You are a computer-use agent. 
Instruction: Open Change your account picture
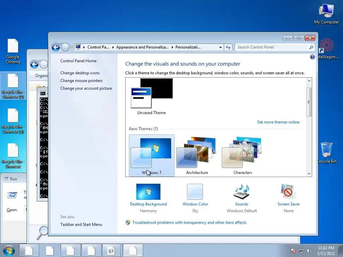coord(86,88)
